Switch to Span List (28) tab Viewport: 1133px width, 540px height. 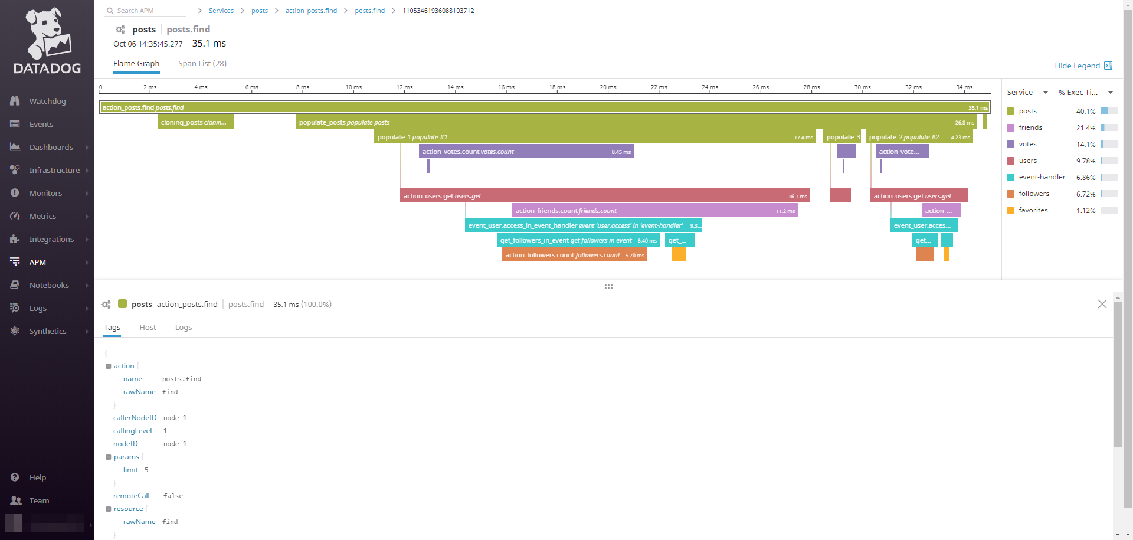pyautogui.click(x=202, y=64)
